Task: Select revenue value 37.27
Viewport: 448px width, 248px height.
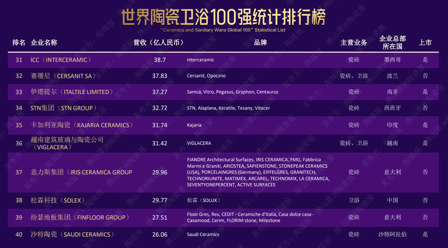Action: [160, 92]
